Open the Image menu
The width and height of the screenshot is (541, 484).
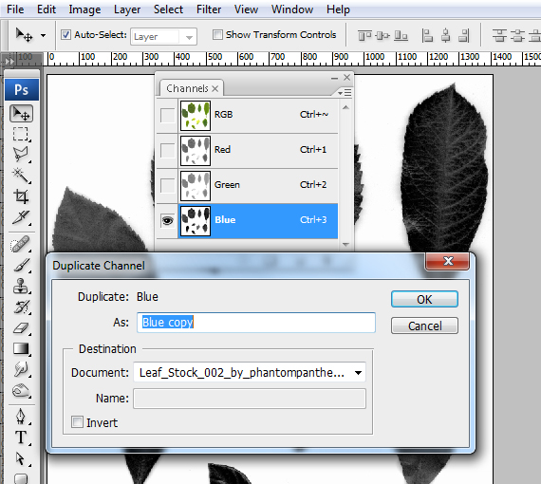click(x=84, y=9)
